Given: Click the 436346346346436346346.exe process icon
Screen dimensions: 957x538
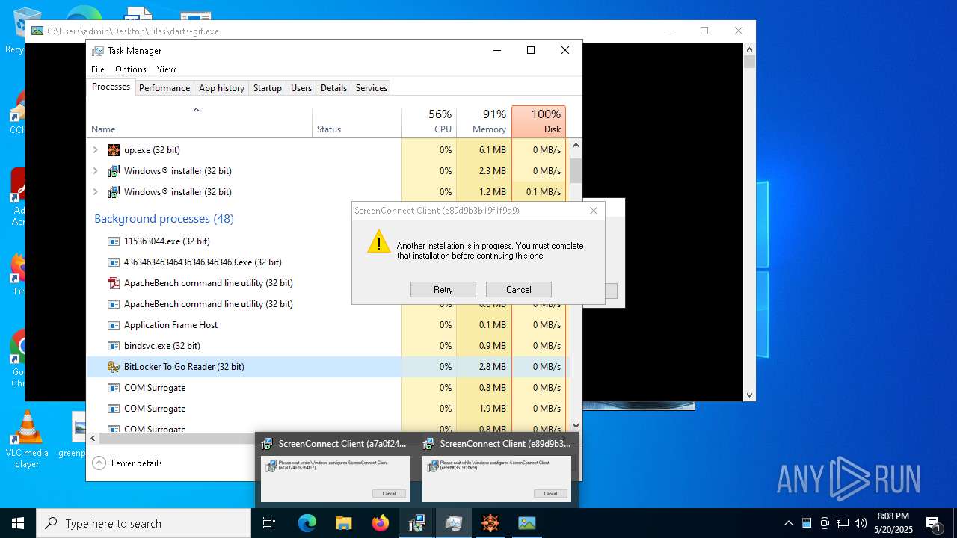Looking at the screenshot, I should tap(114, 262).
